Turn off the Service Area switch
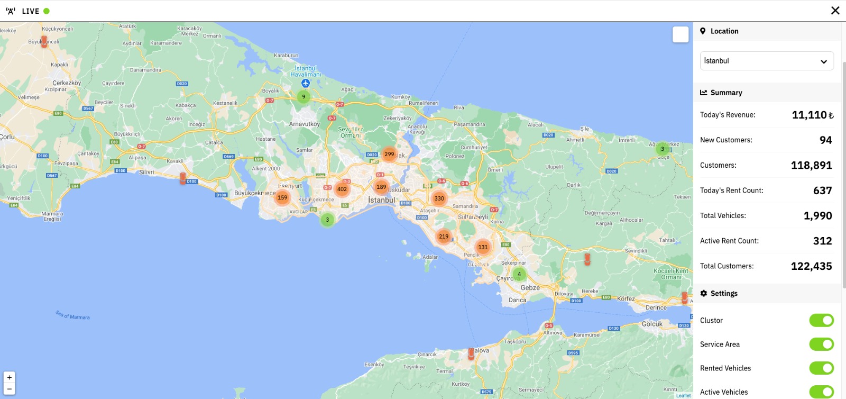This screenshot has height=399, width=846. click(x=821, y=344)
